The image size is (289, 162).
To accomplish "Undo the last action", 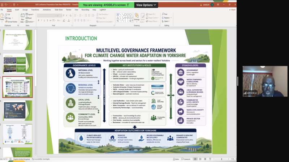I will pyautogui.click(x=5, y=5).
